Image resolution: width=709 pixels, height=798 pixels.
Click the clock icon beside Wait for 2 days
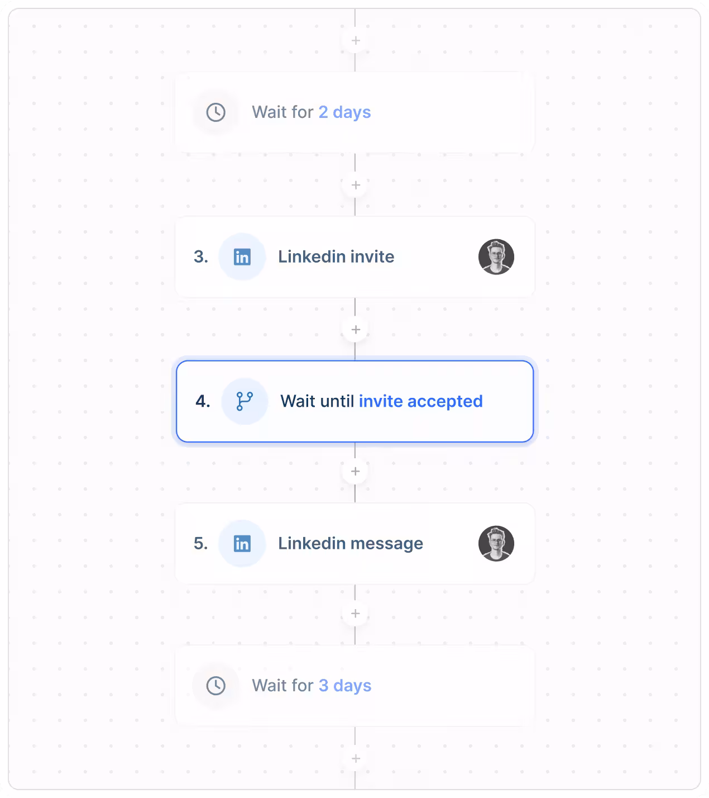pyautogui.click(x=215, y=112)
